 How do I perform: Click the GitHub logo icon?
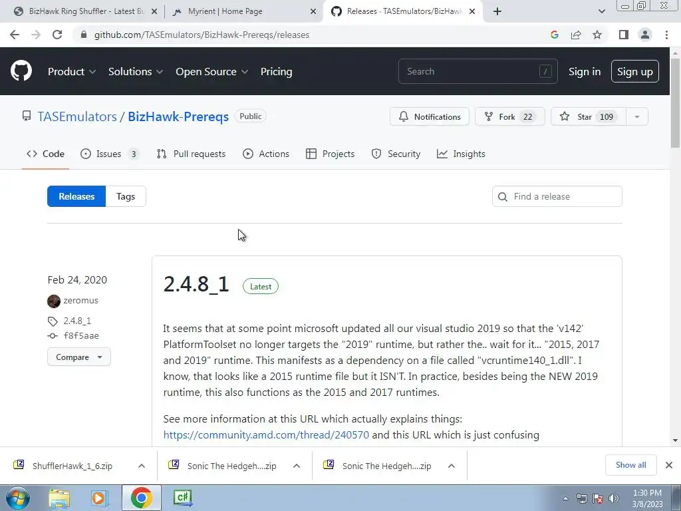tap(21, 71)
